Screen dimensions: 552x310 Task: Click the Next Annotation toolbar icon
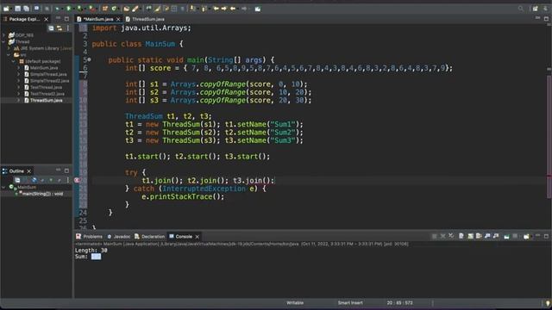point(192,9)
